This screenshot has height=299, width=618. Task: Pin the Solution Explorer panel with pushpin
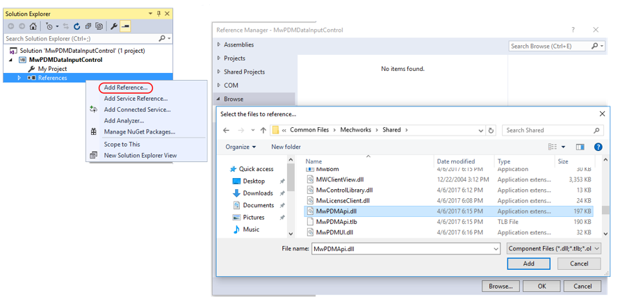158,14
